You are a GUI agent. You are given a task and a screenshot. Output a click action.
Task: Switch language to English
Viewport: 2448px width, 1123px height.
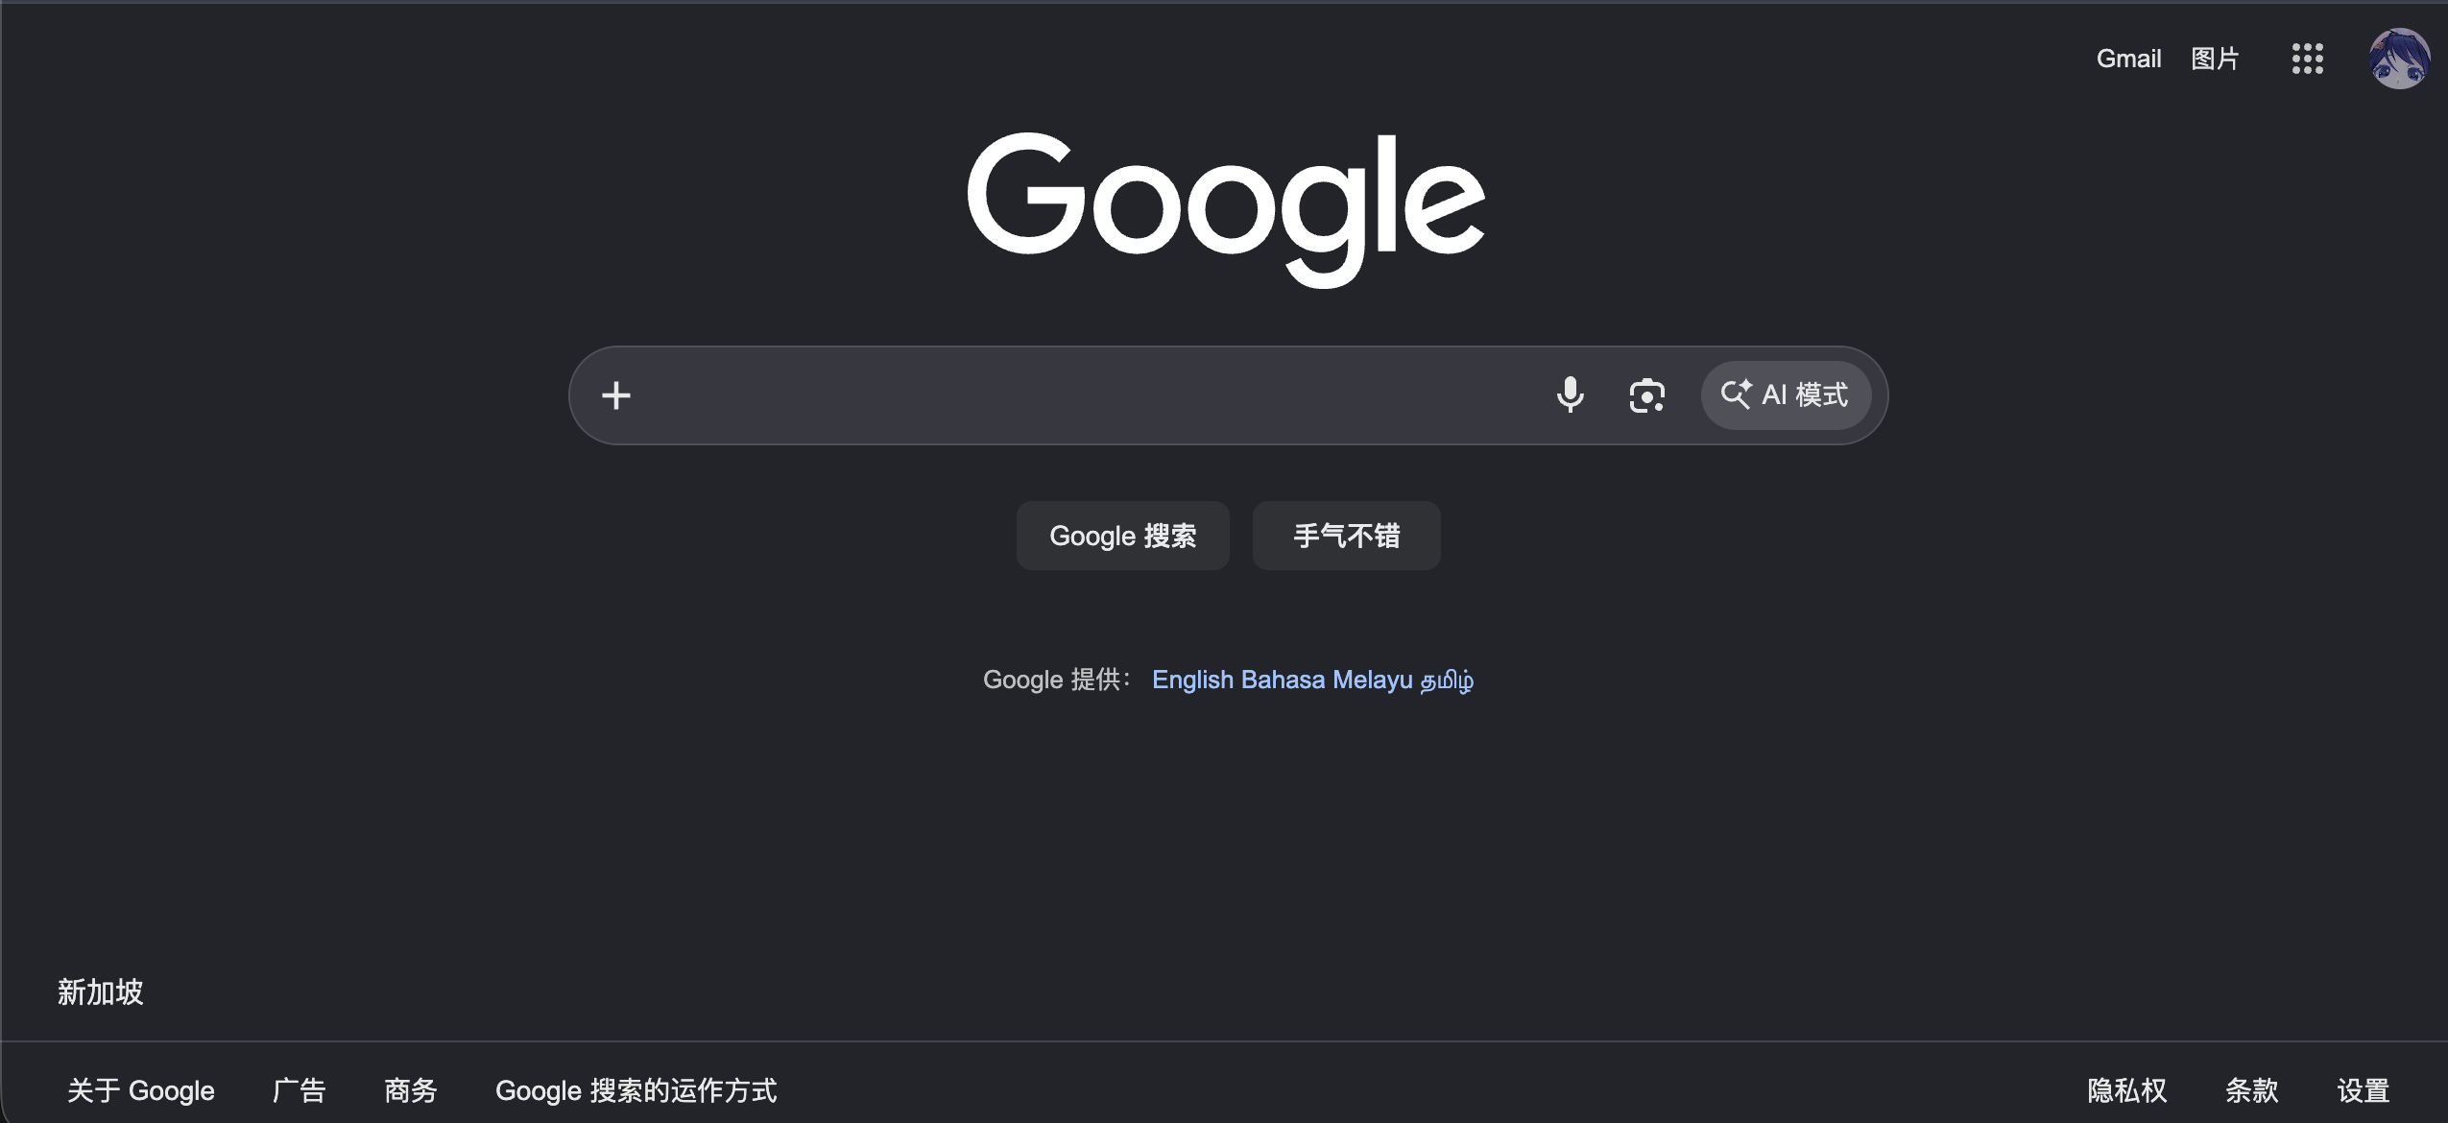coord(1192,680)
